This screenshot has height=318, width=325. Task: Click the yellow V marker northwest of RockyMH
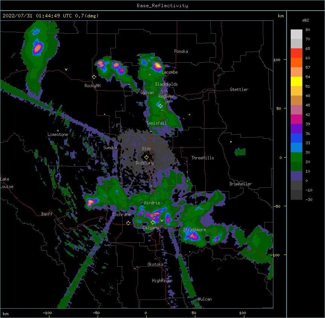(x=66, y=69)
